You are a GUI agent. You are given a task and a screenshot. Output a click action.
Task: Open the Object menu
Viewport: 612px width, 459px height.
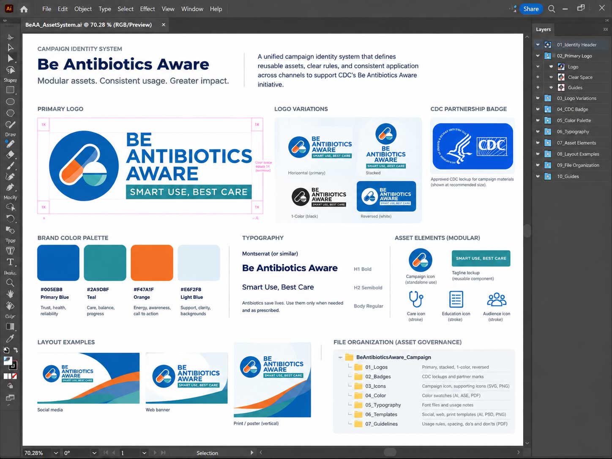coord(83,9)
